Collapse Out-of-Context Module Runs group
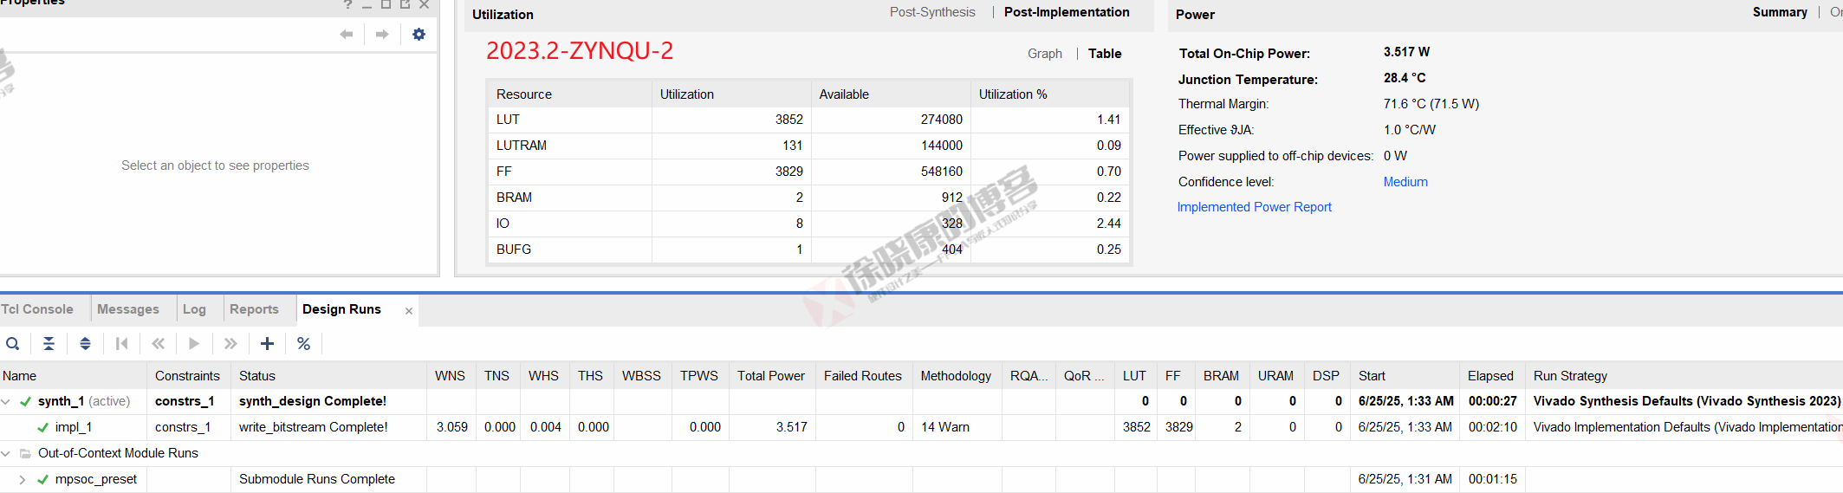Image resolution: width=1843 pixels, height=493 pixels. (7, 453)
